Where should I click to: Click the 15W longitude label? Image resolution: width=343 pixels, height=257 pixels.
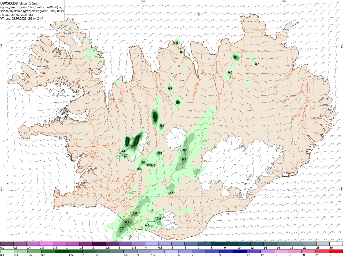coord(284,1)
